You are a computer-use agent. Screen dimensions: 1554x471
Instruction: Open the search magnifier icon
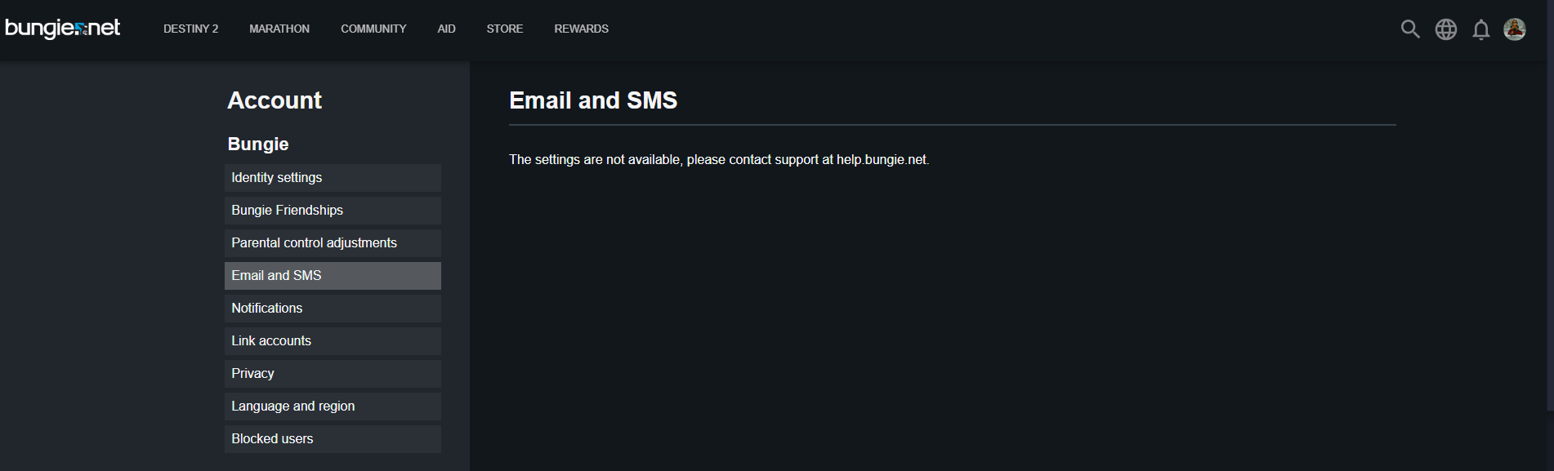tap(1409, 29)
